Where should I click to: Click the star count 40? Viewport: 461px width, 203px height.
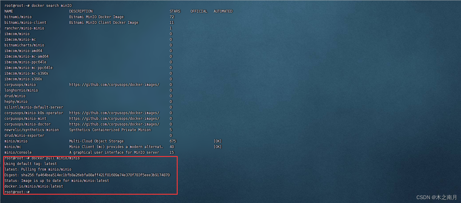pos(172,147)
